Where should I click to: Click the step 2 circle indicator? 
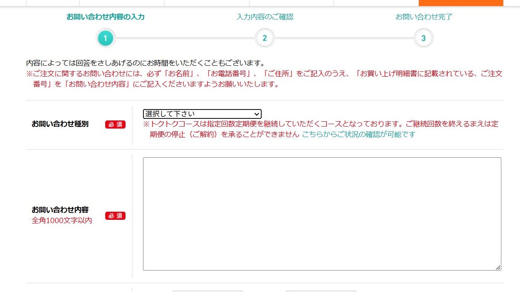[x=264, y=38]
